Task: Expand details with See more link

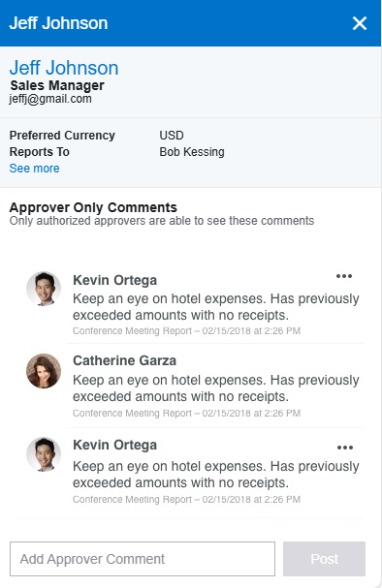Action: [34, 169]
